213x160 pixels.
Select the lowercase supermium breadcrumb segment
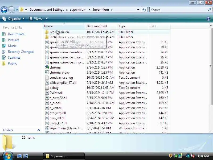(x=78, y=10)
